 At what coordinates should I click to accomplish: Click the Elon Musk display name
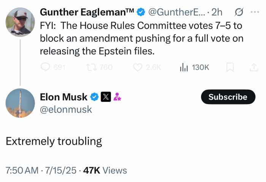point(63,97)
